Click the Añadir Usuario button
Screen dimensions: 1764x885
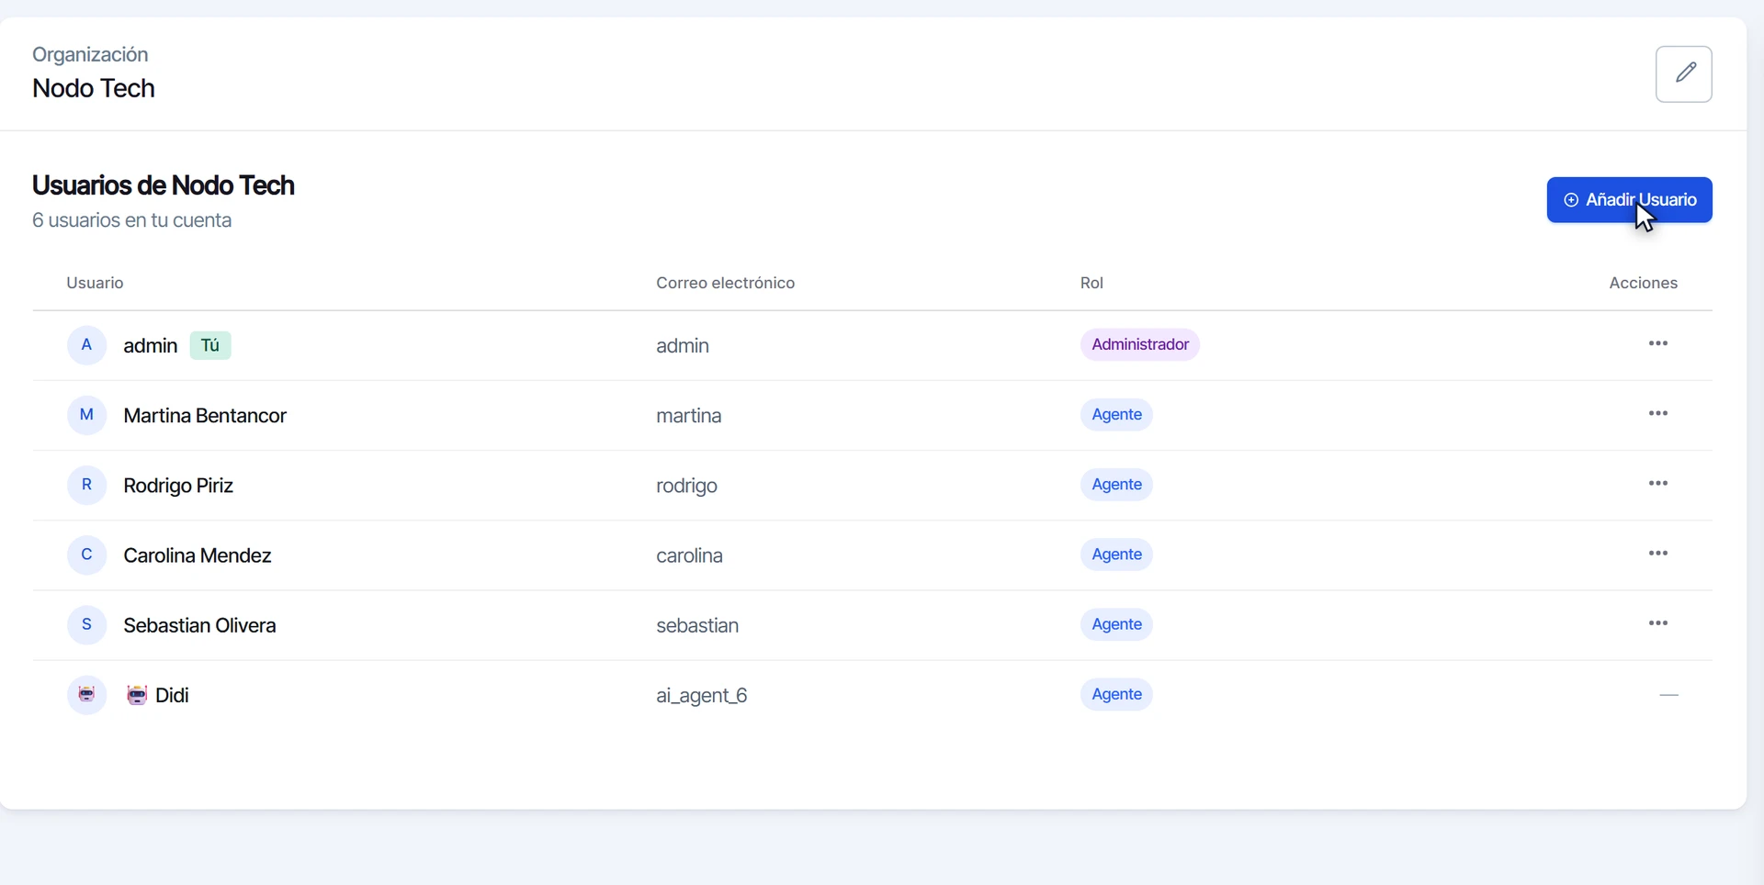click(1629, 200)
